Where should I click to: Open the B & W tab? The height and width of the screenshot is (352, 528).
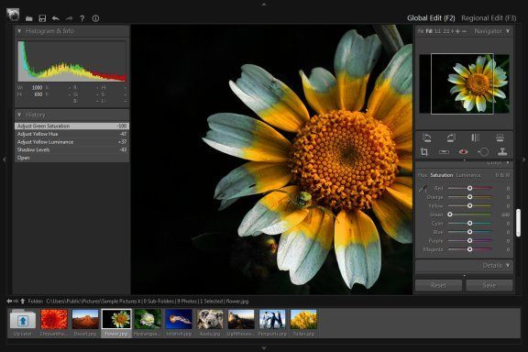coord(502,175)
